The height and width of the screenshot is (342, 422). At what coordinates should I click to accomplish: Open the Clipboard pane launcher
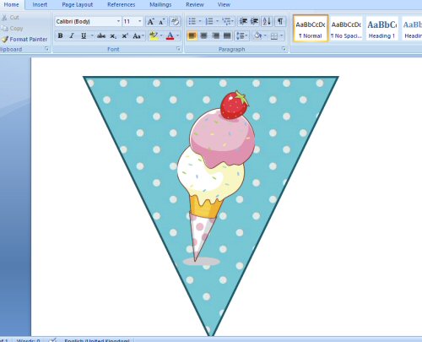[46, 49]
